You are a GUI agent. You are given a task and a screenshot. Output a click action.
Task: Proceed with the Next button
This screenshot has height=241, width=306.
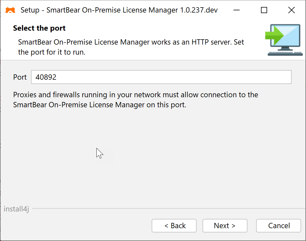[225, 226]
